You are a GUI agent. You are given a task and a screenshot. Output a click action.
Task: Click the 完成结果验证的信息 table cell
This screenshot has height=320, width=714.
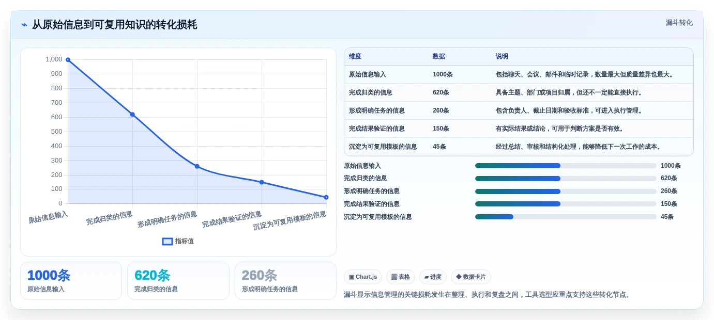click(377, 129)
